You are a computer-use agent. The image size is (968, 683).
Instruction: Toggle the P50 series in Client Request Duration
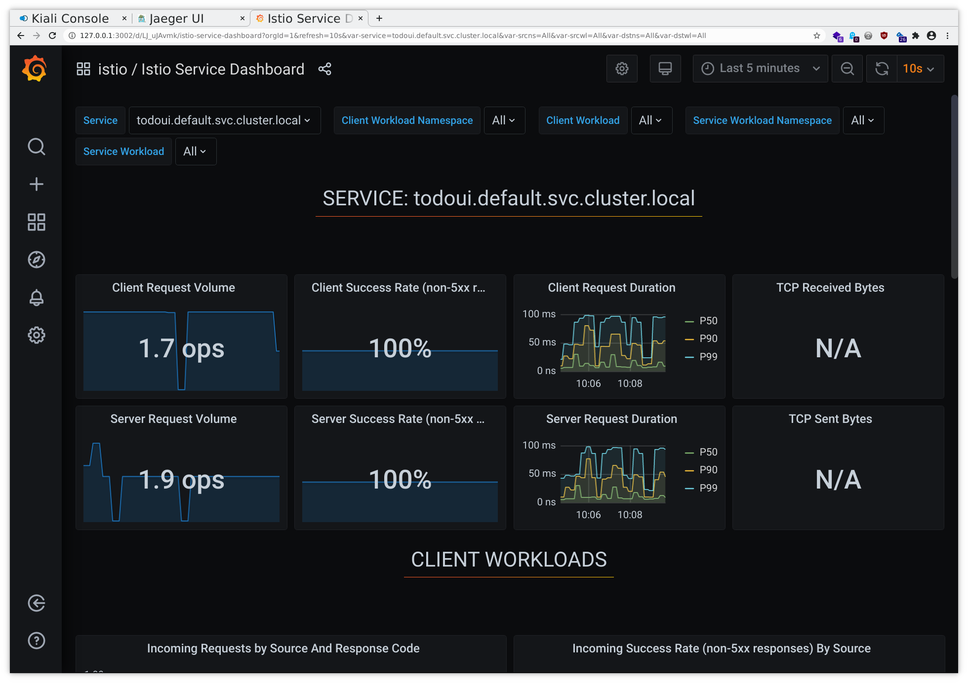(708, 321)
